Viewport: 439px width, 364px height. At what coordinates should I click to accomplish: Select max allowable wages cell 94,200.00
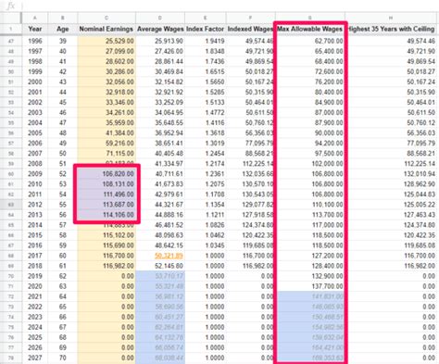(x=310, y=143)
